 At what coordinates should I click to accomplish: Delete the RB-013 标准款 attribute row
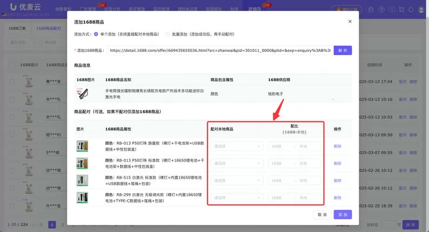[337, 163]
